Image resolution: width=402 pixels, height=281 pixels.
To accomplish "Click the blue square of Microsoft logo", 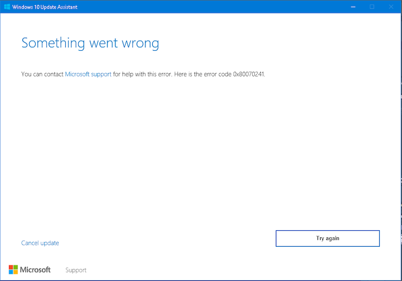I will [11, 272].
